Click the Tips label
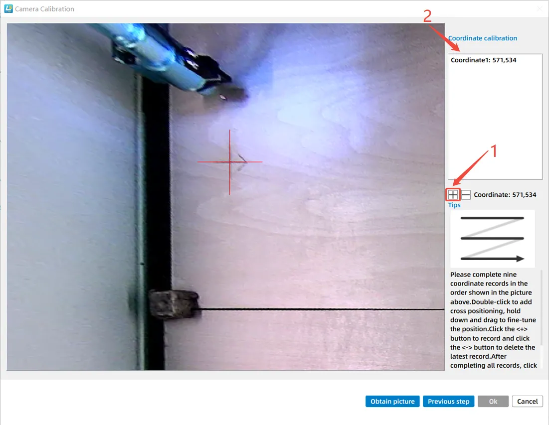 454,205
